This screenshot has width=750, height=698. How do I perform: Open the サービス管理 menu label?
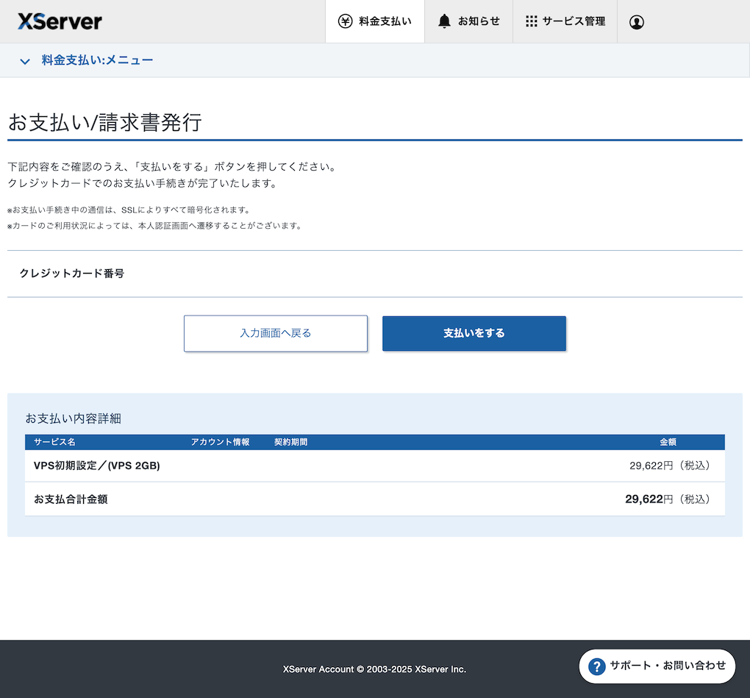[574, 21]
